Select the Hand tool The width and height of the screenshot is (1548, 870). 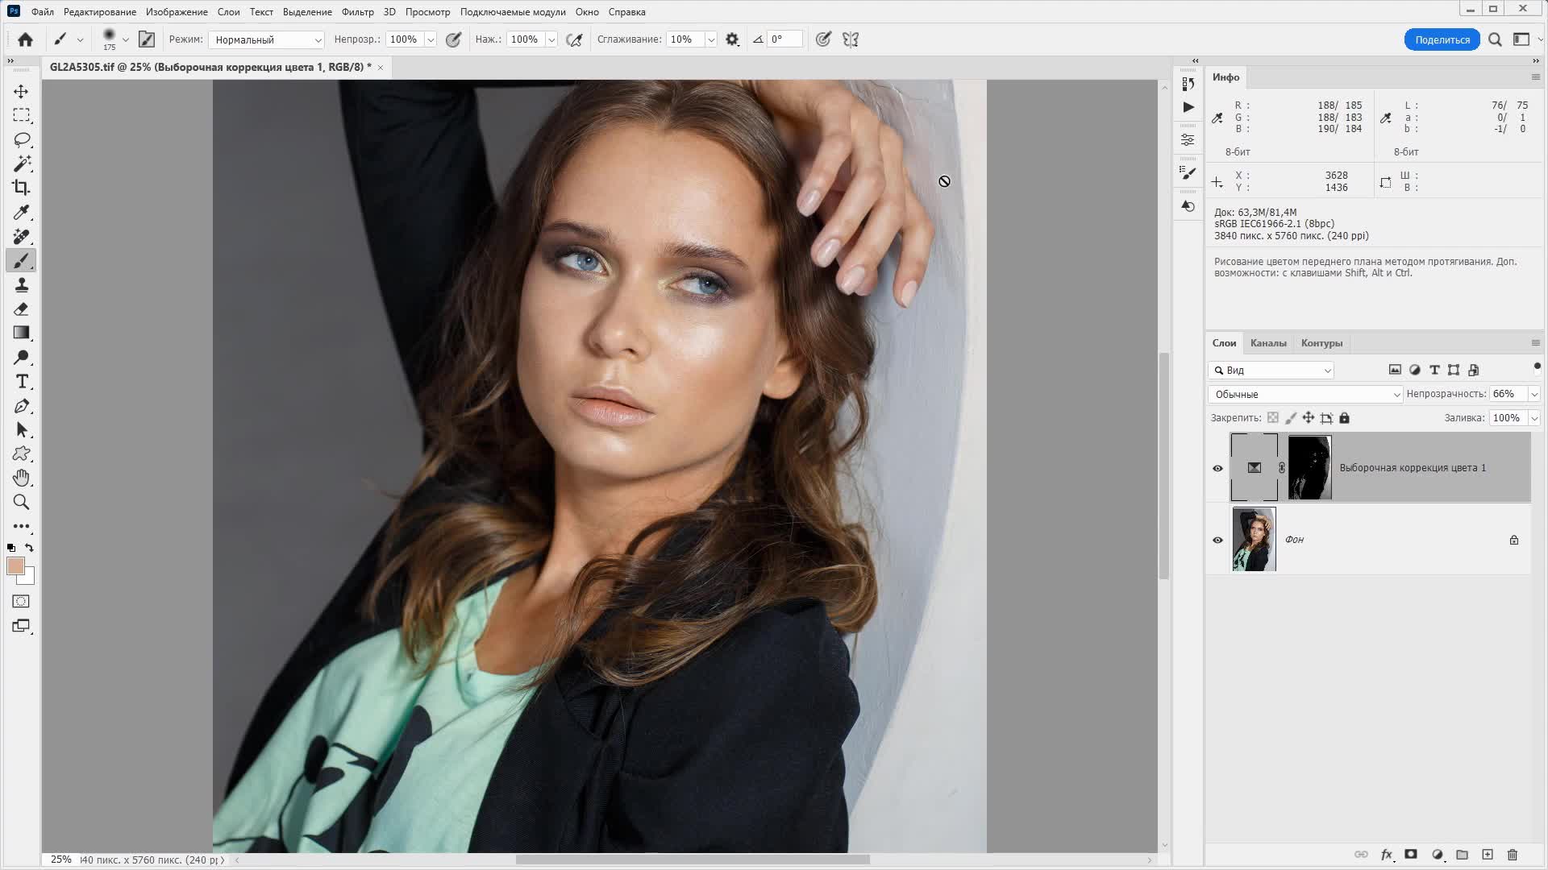22,478
